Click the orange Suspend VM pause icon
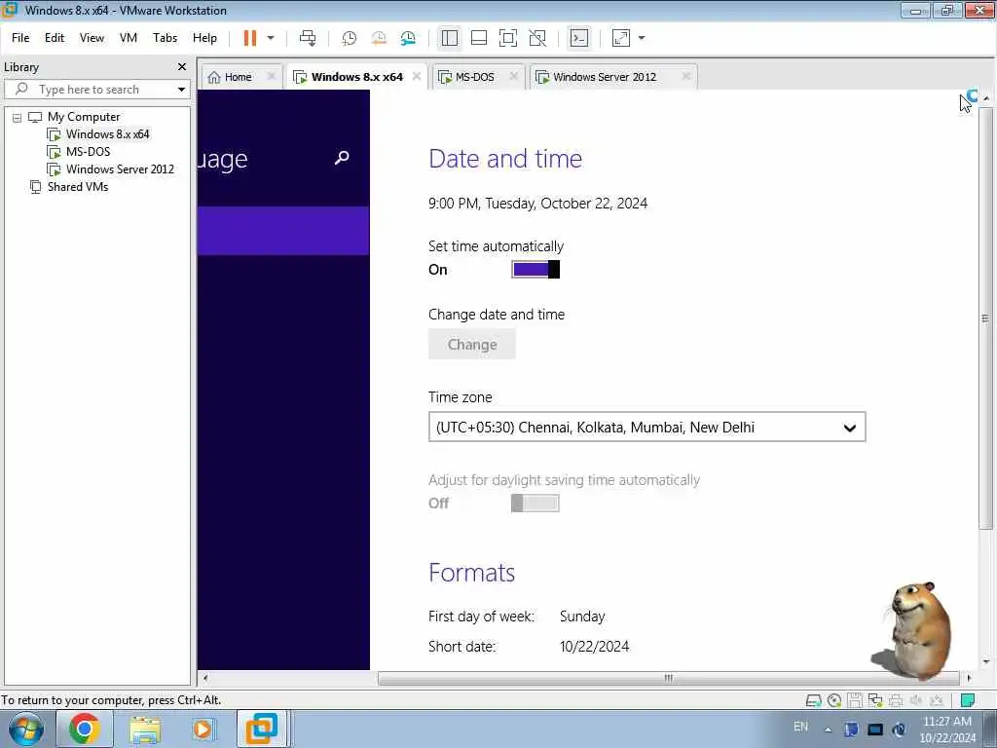This screenshot has height=748, width=997. pos(250,38)
